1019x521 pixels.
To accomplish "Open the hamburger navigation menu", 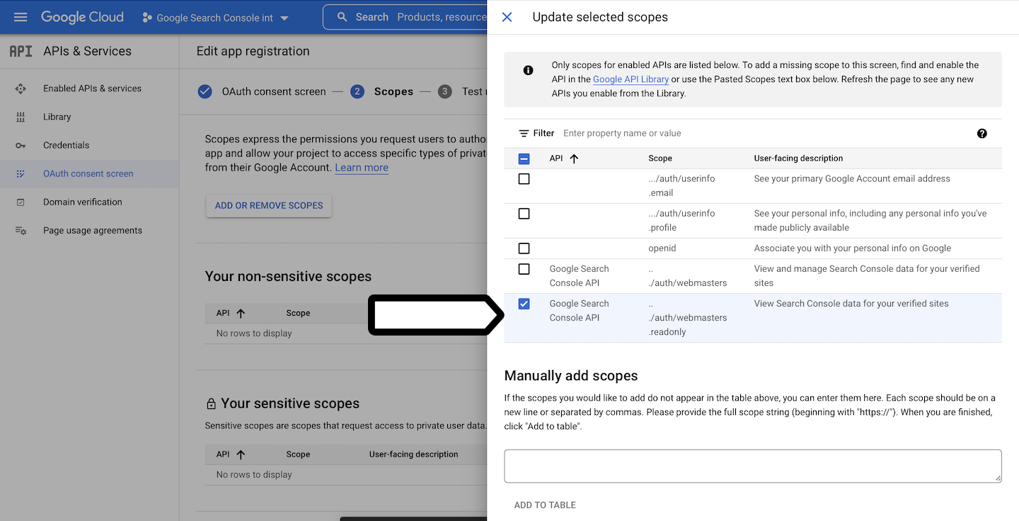I will 21,17.
